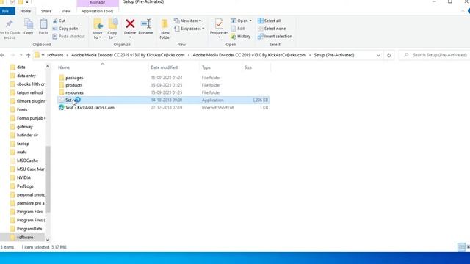
Task: Sort by Date modified column
Action: pyautogui.click(x=164, y=67)
